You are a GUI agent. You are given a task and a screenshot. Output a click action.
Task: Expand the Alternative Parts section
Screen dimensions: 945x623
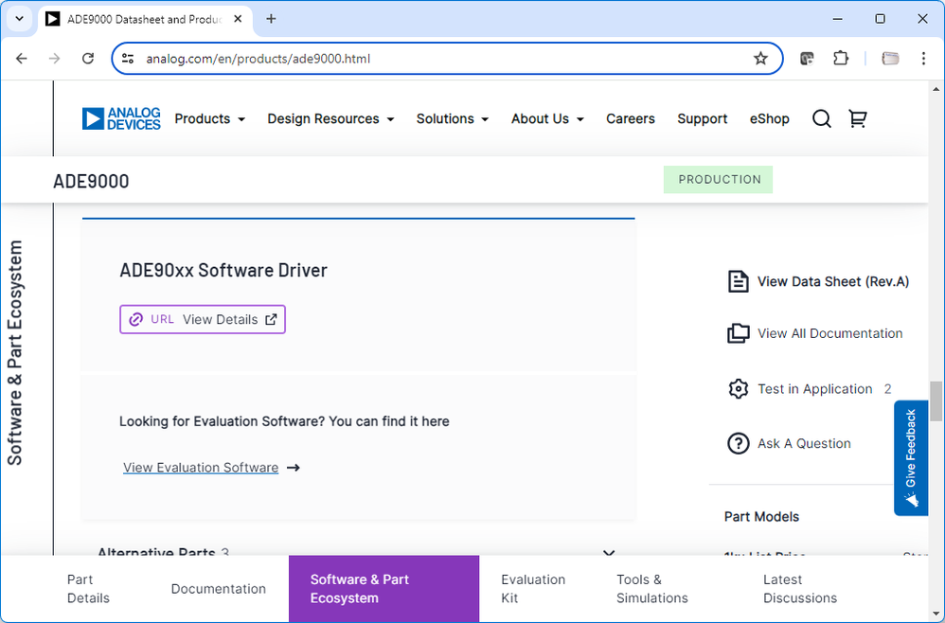pyautogui.click(x=609, y=553)
